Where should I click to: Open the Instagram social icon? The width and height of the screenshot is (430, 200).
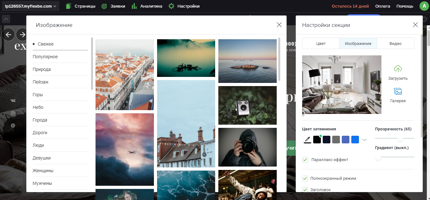coord(13,113)
